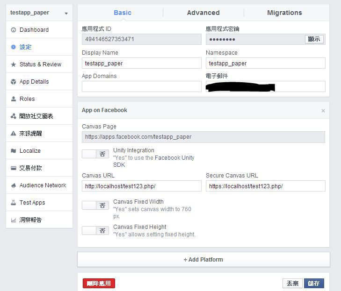Viewport: 341px width, 291px height.
Task: Open Audience Network in the sidebar
Action: (39, 185)
